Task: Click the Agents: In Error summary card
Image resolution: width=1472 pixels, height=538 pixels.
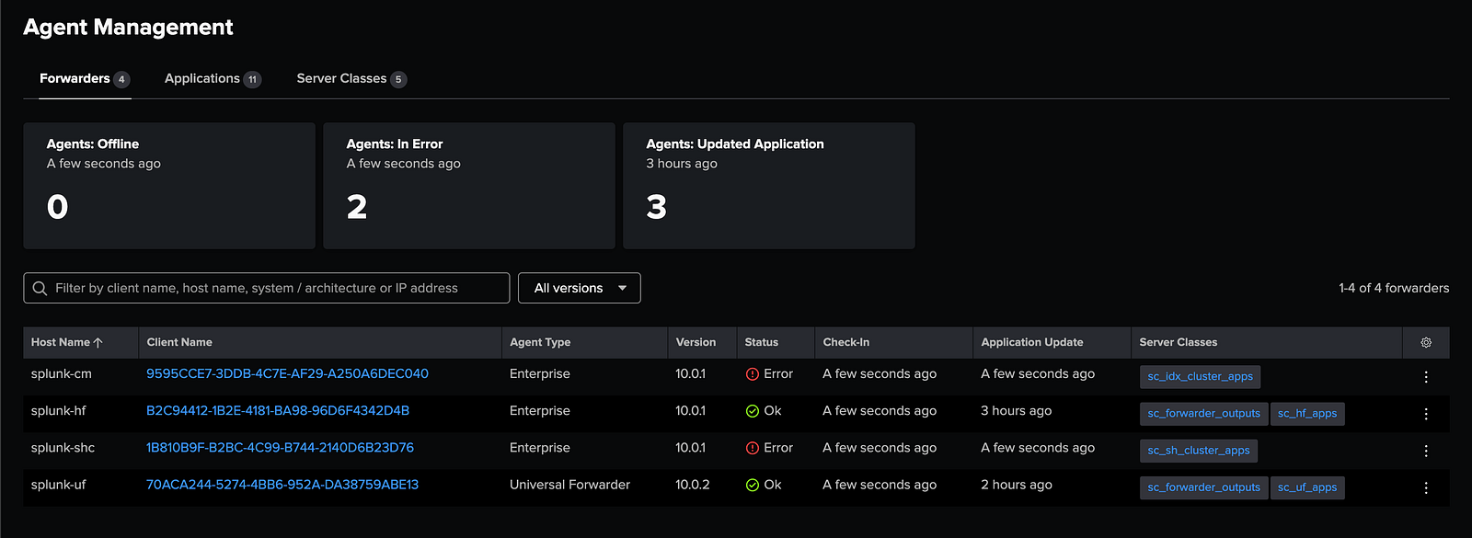Action: tap(468, 185)
